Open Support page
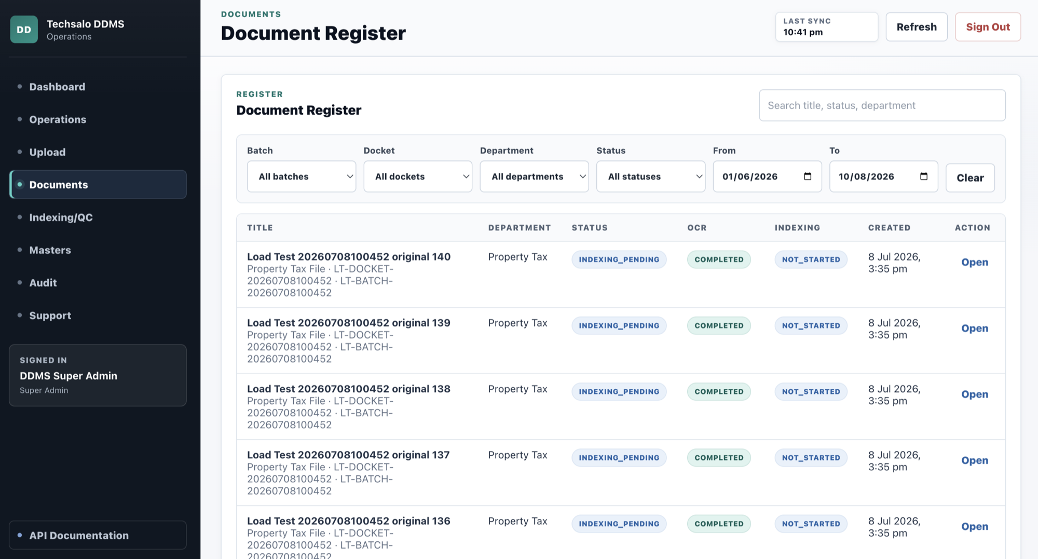The image size is (1038, 559). click(98, 316)
